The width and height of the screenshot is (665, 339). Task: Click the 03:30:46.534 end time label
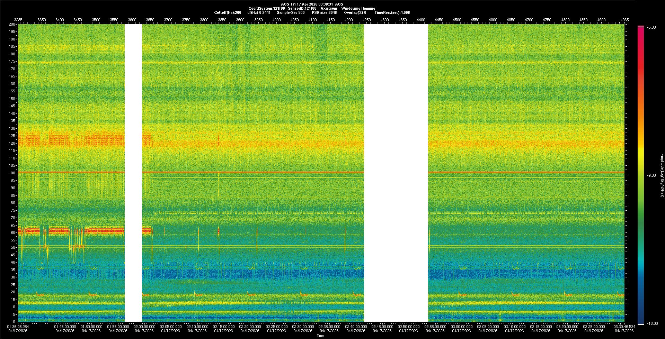624,326
